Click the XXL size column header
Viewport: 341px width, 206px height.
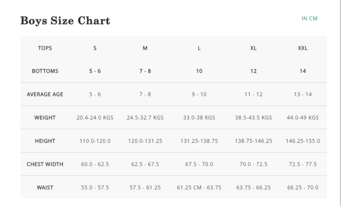(x=303, y=48)
